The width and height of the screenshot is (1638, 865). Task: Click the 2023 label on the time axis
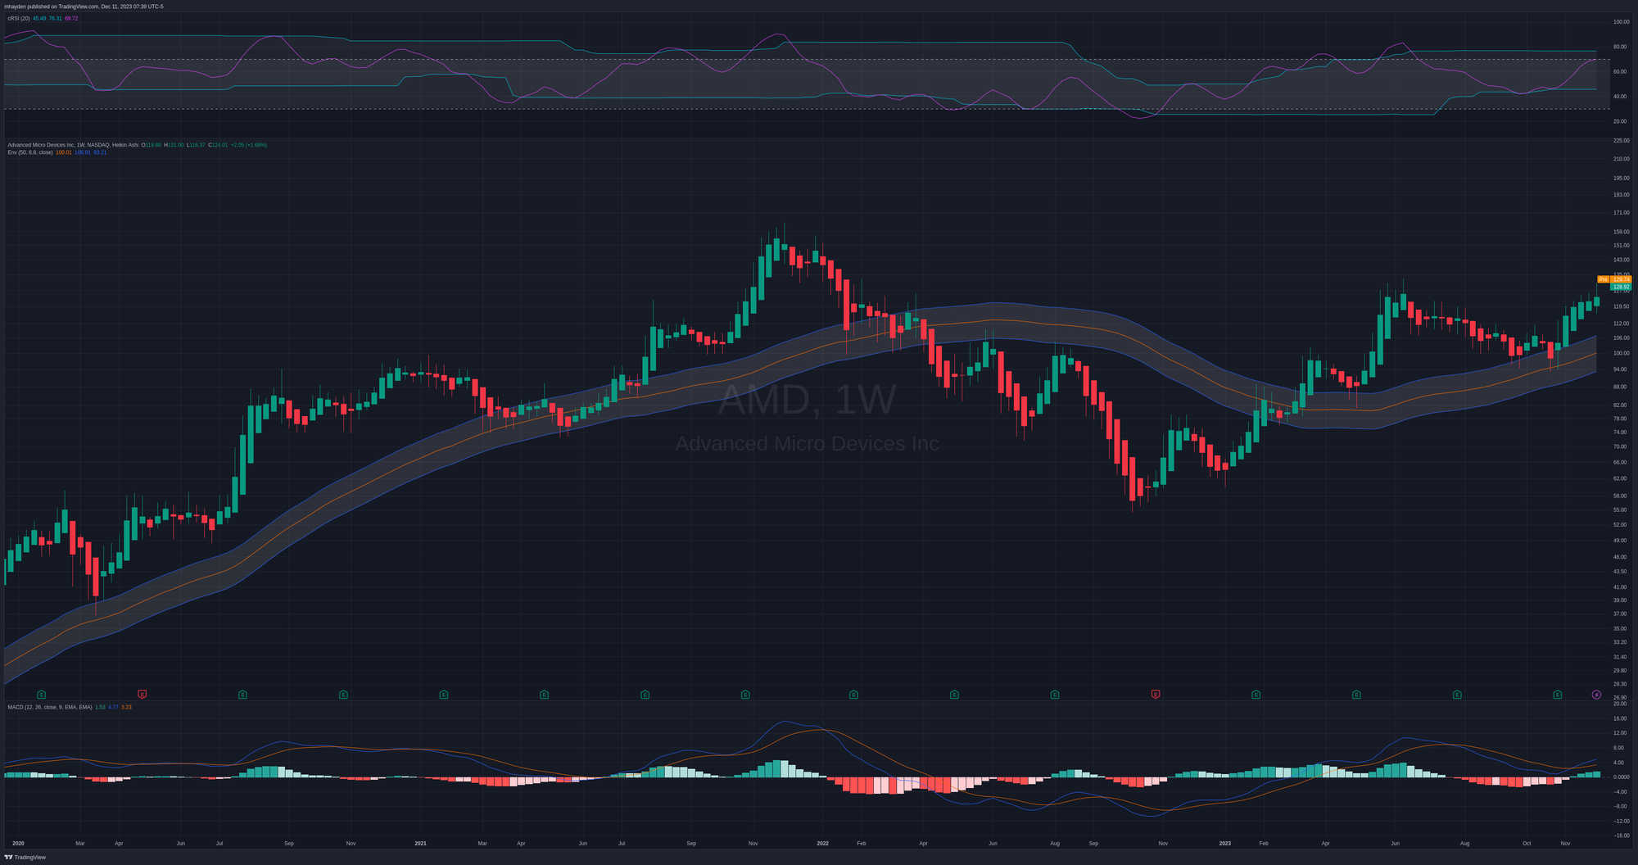coord(1225,843)
